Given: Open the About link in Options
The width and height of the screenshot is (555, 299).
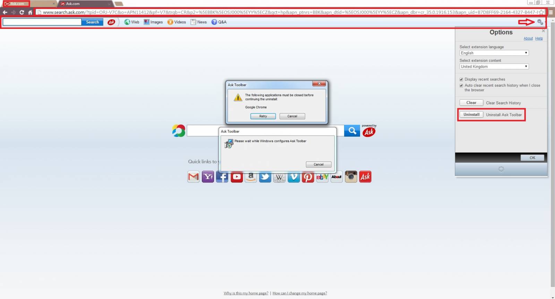Looking at the screenshot, I should [528, 39].
